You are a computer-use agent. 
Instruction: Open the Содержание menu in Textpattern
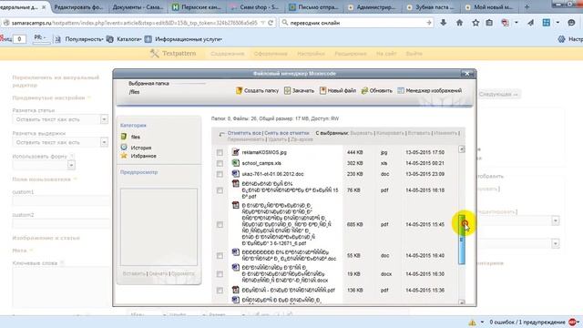pyautogui.click(x=227, y=54)
